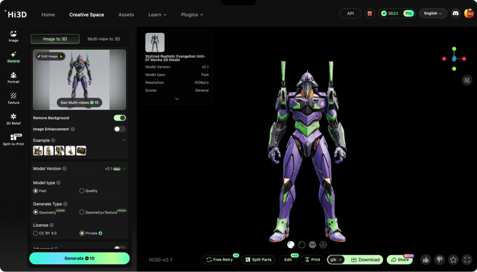The height and width of the screenshot is (272, 477).
Task: Select the cube wireframe render mode
Action: point(323,245)
